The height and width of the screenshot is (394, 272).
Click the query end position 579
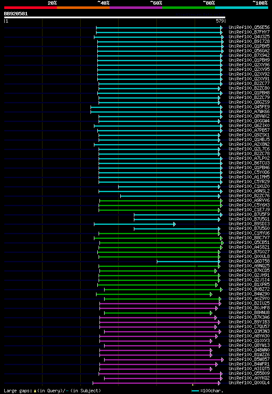coord(220,21)
